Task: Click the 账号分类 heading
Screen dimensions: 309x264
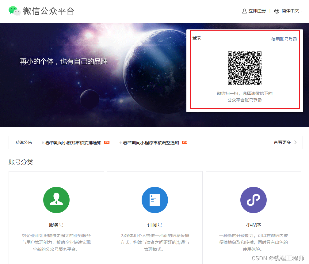Action: tap(21, 162)
